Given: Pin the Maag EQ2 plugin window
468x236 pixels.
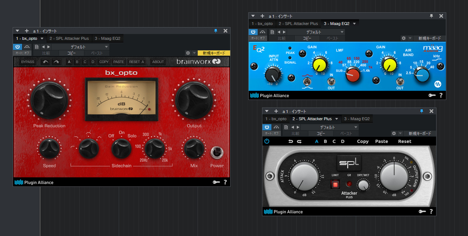Looking at the screenshot, I should [x=431, y=16].
